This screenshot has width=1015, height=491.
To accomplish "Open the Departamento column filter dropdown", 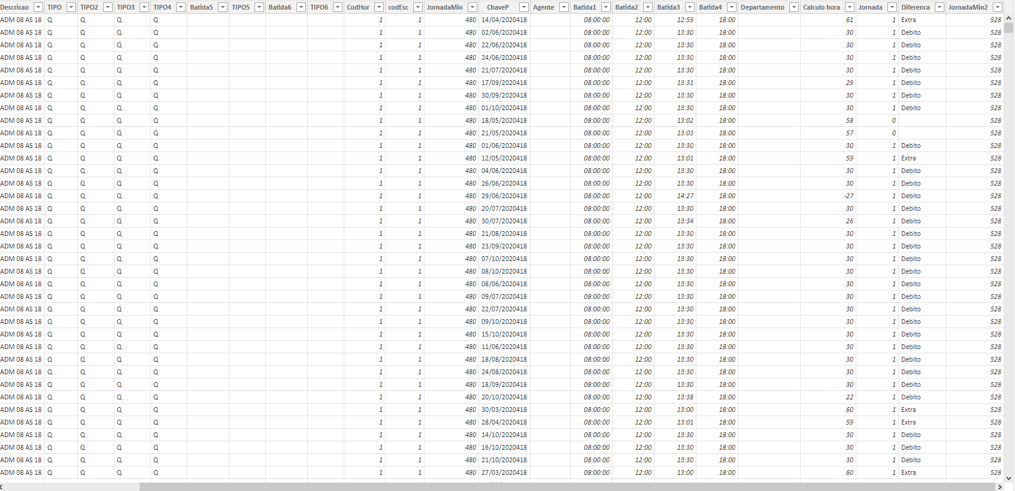I will [794, 7].
